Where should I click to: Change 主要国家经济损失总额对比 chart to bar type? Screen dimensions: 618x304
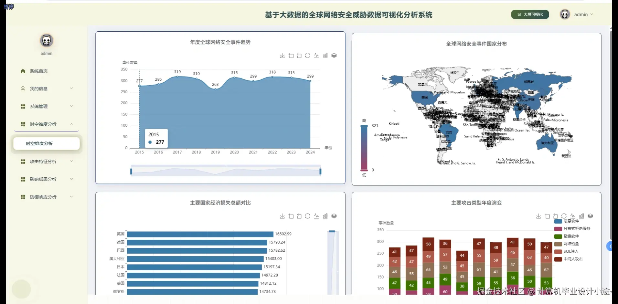click(325, 216)
